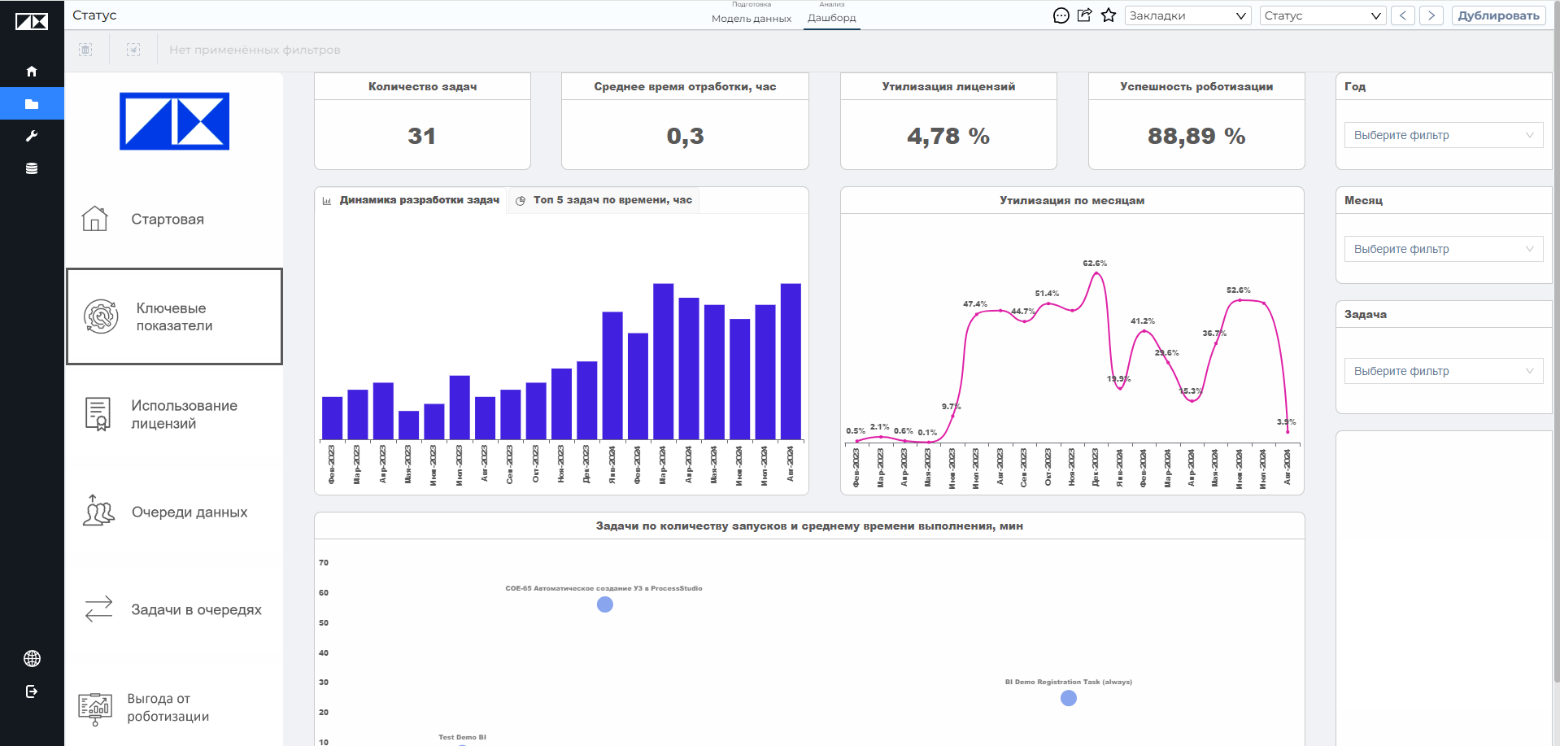
Task: Click the logout icon in sidebar
Action: pos(32,691)
